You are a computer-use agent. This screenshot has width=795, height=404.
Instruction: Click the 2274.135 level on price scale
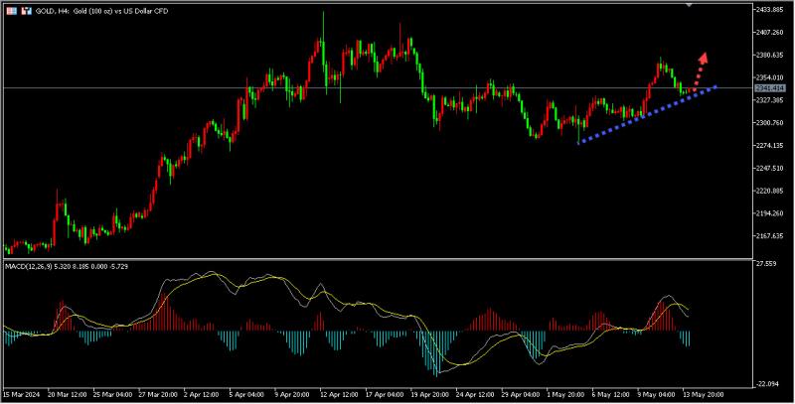770,146
